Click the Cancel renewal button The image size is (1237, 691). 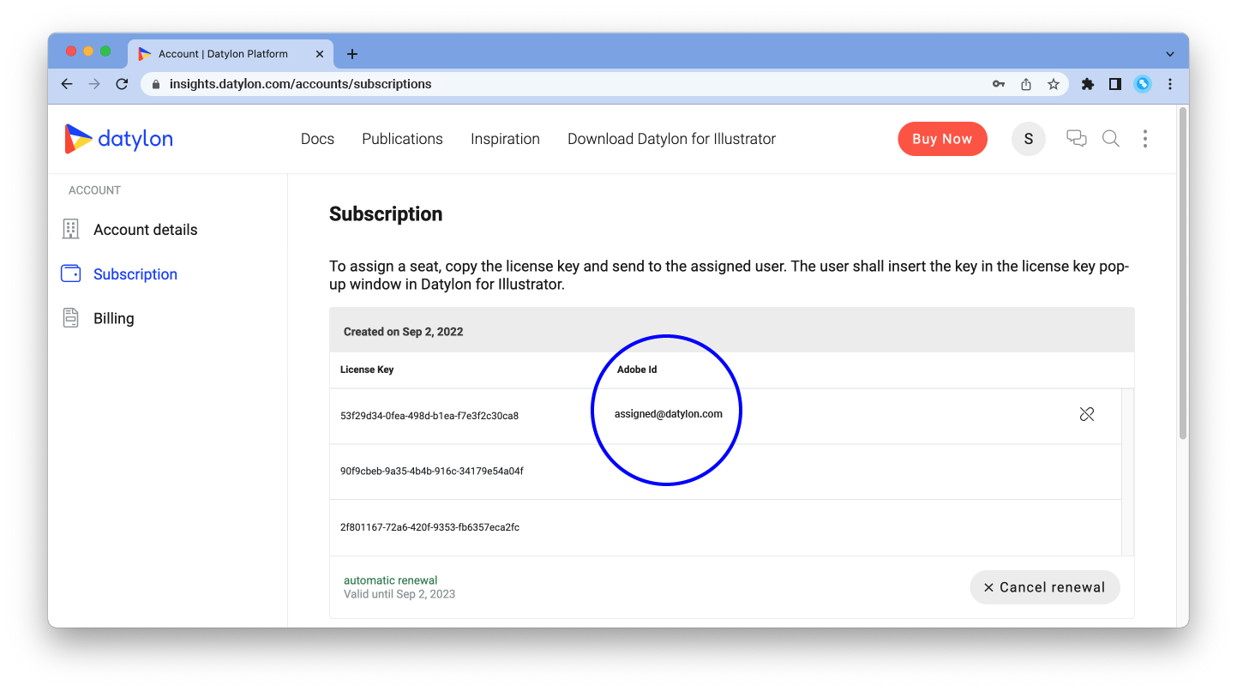coord(1045,587)
